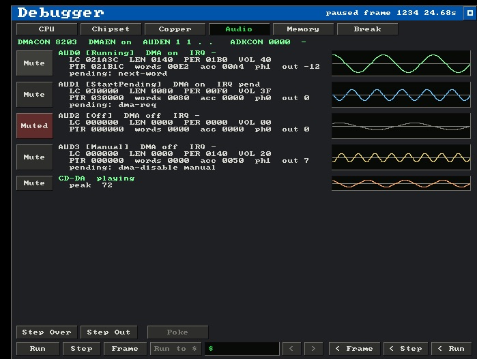Mute the AUD3 channel
The width and height of the screenshot is (477, 359).
pyautogui.click(x=34, y=157)
